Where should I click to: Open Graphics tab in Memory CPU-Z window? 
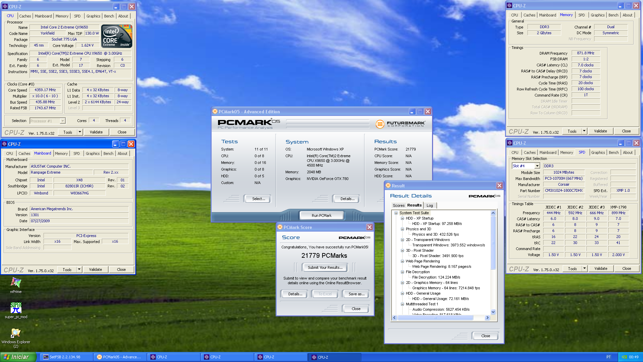coord(597,15)
